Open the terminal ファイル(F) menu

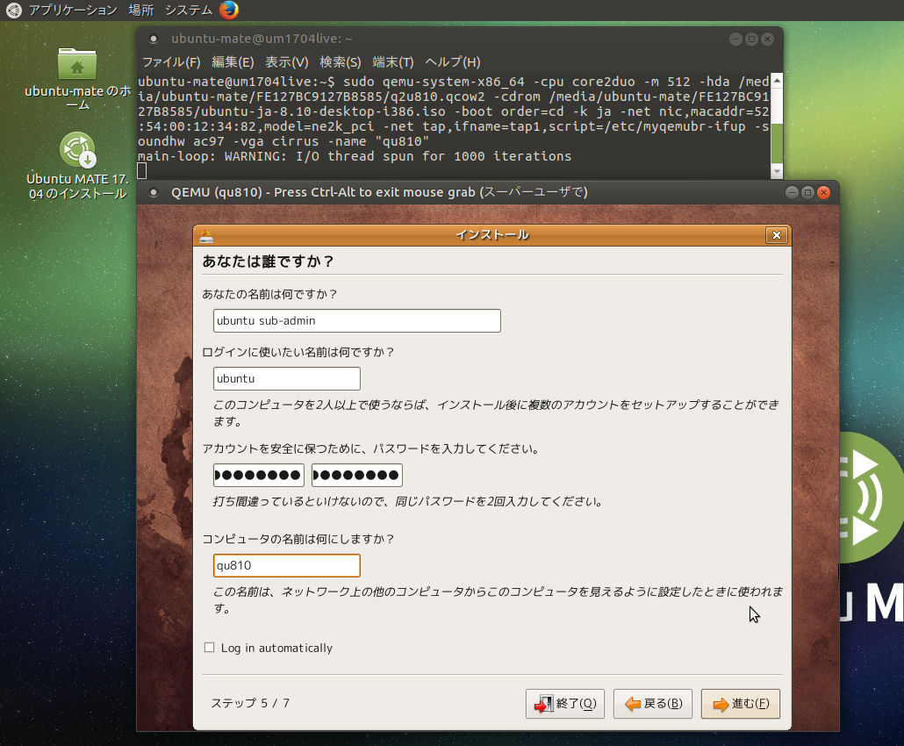(x=171, y=61)
